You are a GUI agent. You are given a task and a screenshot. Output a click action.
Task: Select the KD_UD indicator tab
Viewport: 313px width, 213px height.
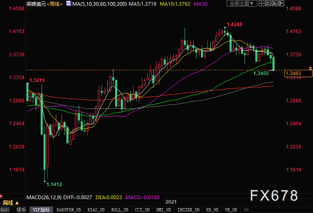coord(212,210)
